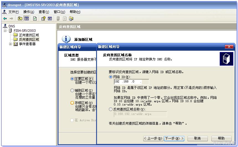Click the 添加新区域 heading text
238x147 pixels.
pyautogui.click(x=83, y=40)
